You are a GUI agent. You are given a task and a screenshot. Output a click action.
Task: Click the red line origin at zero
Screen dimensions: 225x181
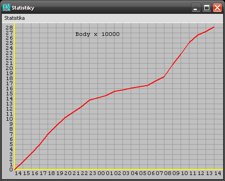pyautogui.click(x=15, y=169)
